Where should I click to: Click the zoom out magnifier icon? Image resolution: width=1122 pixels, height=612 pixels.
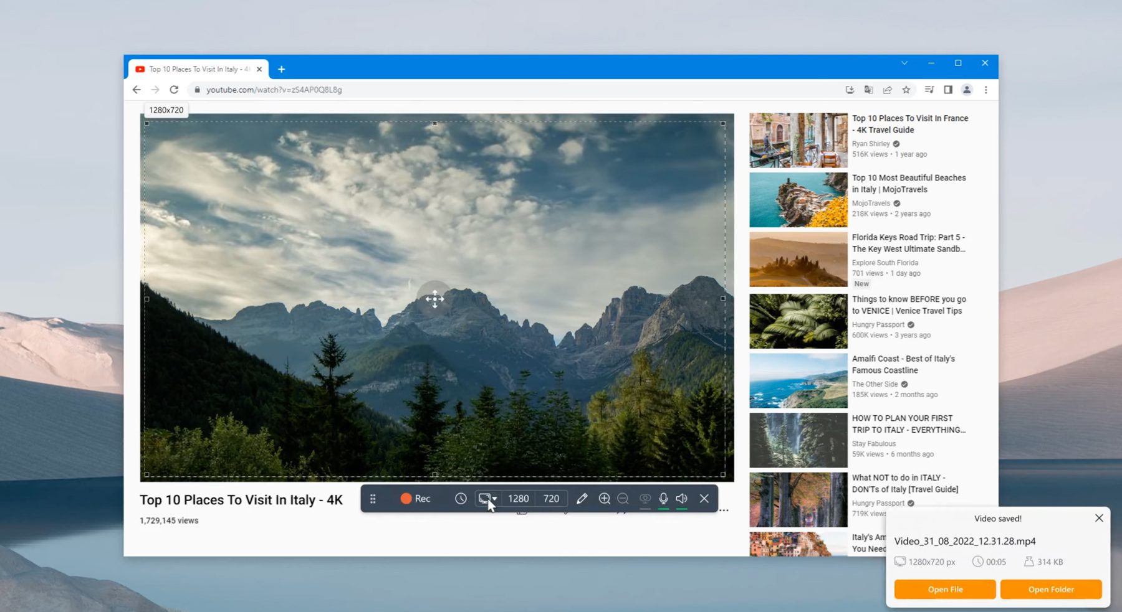(623, 498)
